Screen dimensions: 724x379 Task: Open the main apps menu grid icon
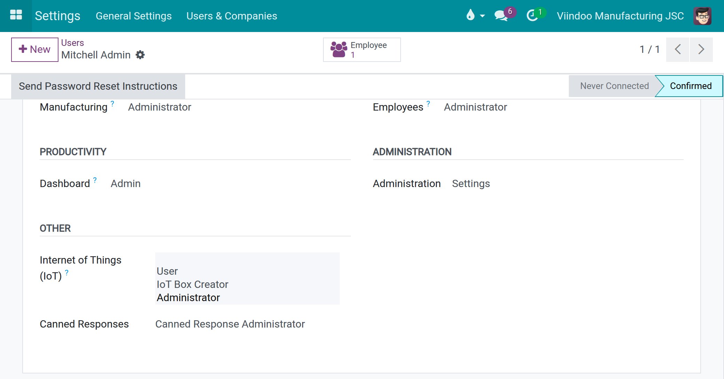pos(16,15)
